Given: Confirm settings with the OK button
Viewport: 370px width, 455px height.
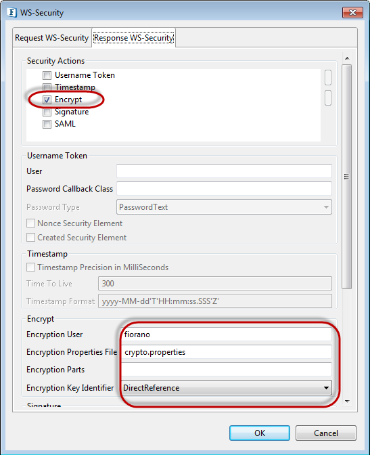Looking at the screenshot, I should [260, 433].
